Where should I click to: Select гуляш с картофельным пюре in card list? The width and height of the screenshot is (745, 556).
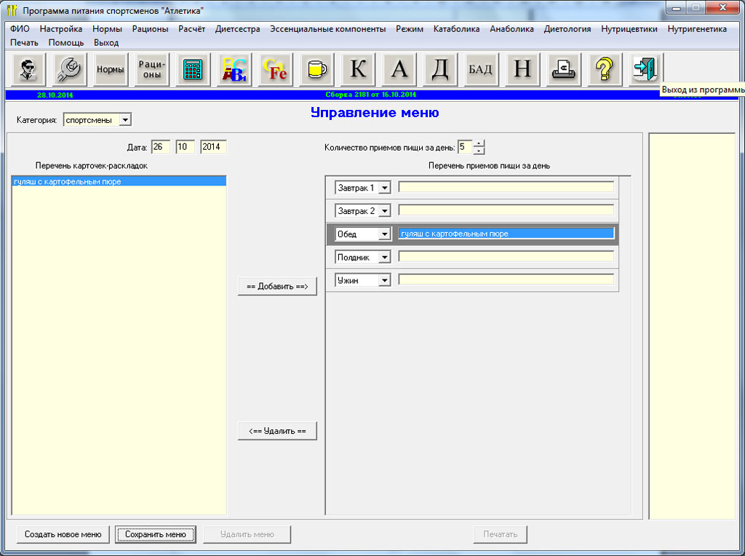119,181
